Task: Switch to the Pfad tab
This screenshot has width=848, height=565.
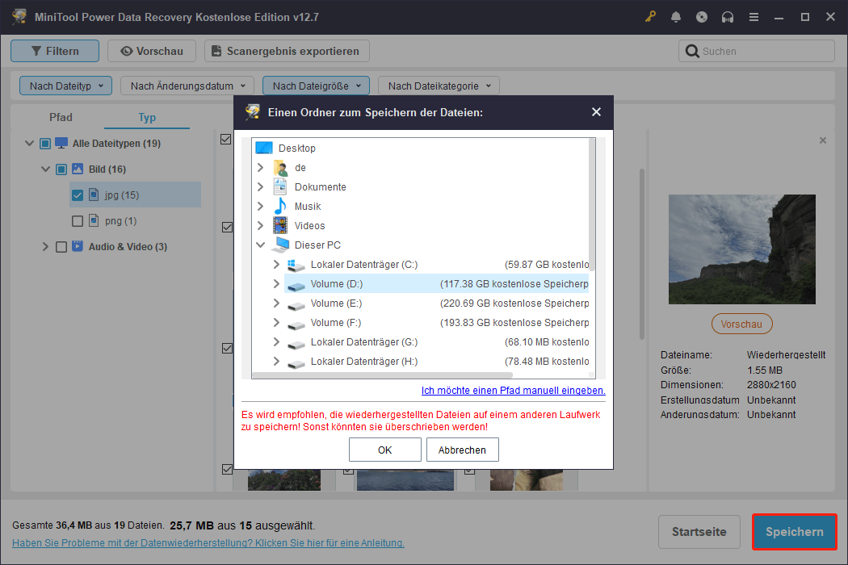Action: [61, 117]
